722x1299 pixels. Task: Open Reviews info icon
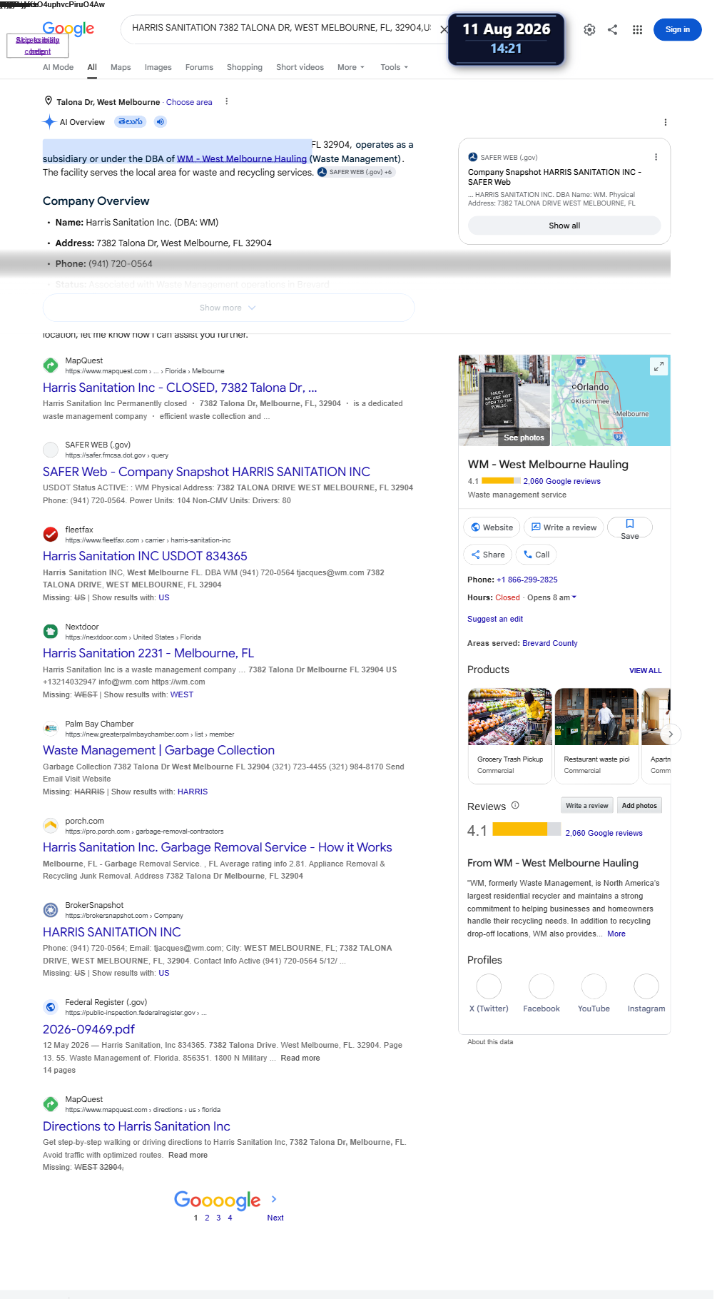click(515, 806)
